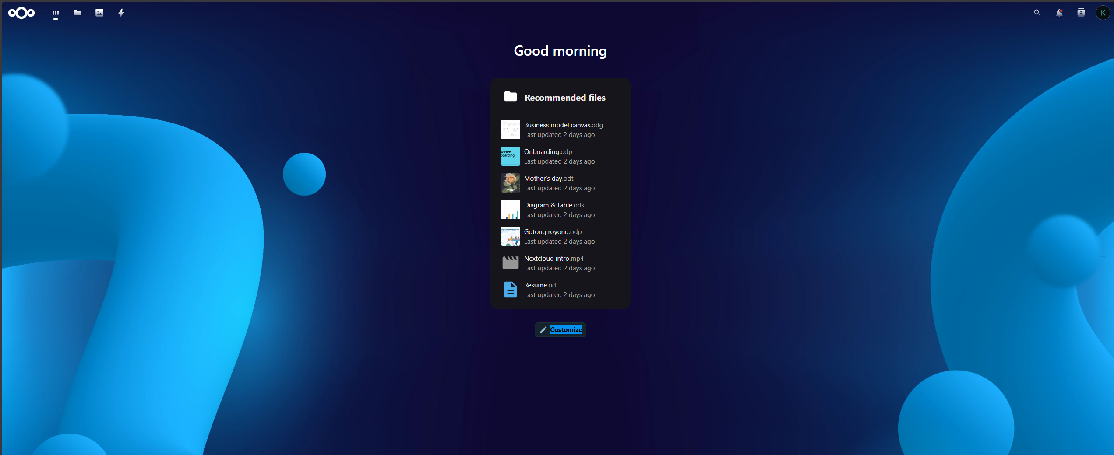Open the Photos app icon
Viewport: 1114px width, 455px height.
(99, 13)
